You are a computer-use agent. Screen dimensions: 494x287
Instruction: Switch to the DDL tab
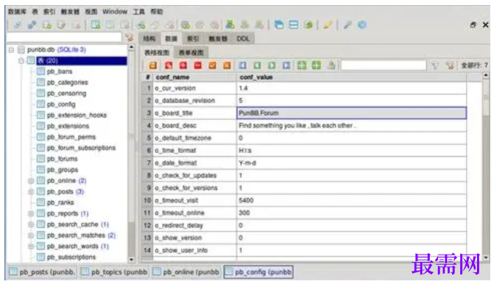[243, 39]
